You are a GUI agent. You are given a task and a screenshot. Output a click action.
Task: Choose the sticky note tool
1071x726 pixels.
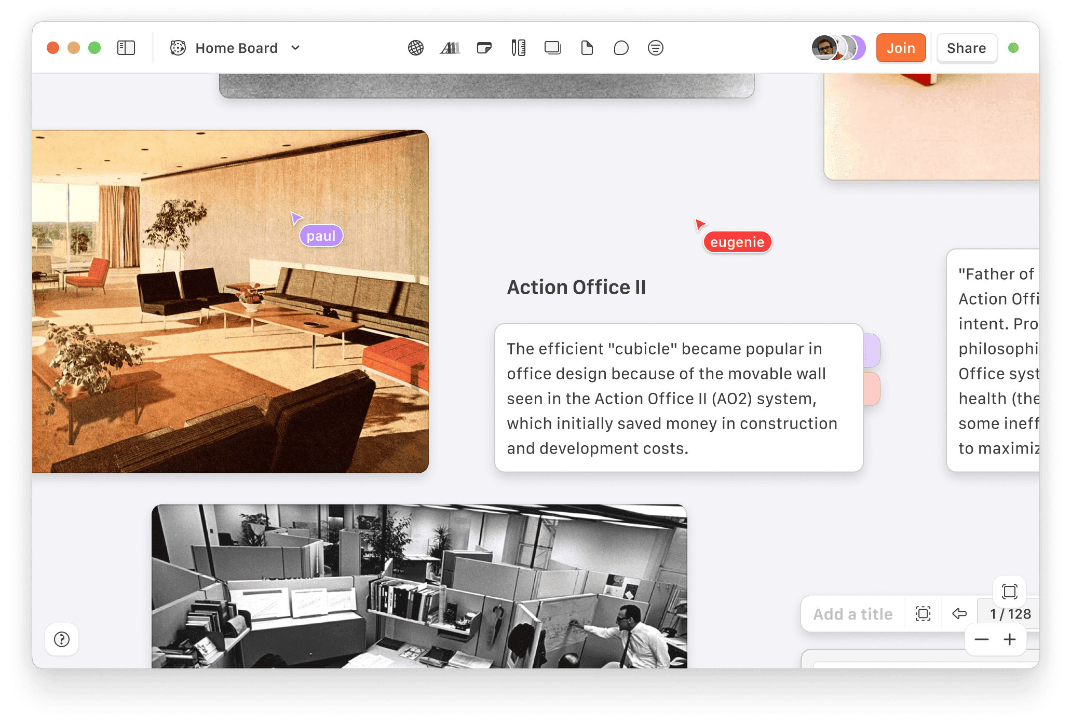coord(484,48)
